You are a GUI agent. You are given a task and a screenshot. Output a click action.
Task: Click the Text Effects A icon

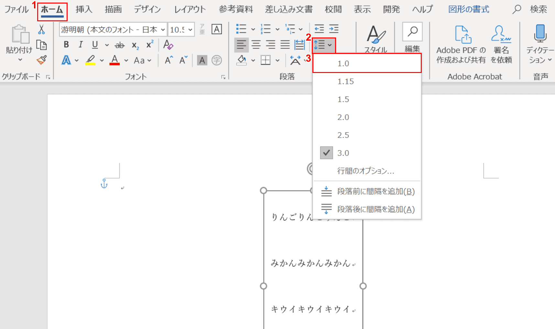(x=66, y=60)
